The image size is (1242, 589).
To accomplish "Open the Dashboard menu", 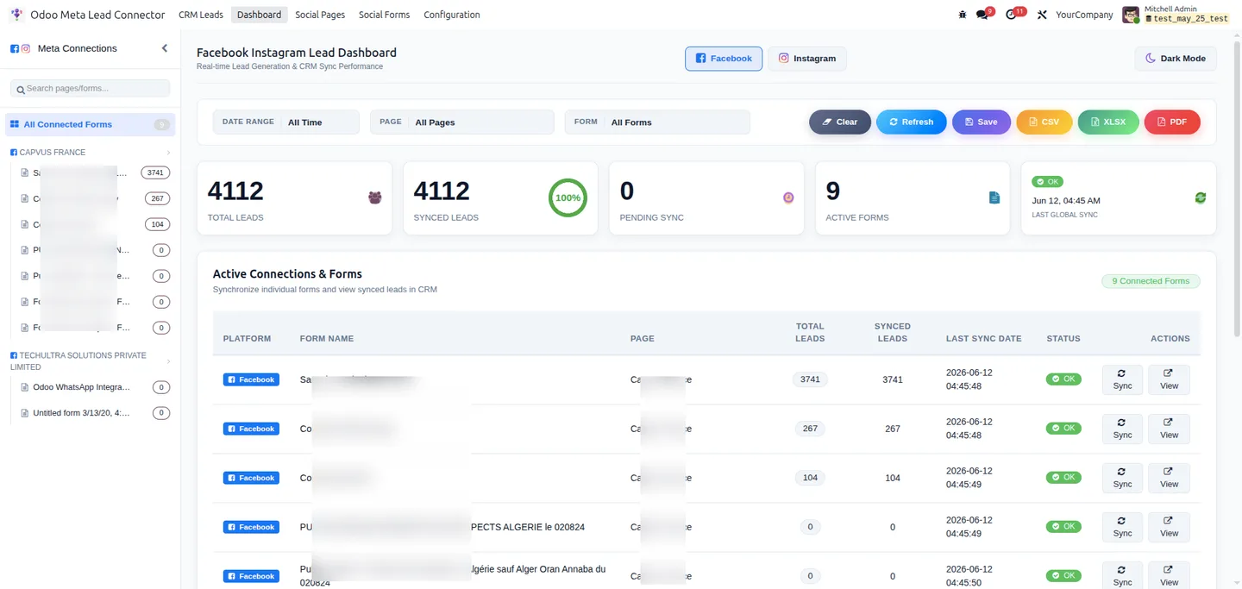I will click(x=259, y=15).
